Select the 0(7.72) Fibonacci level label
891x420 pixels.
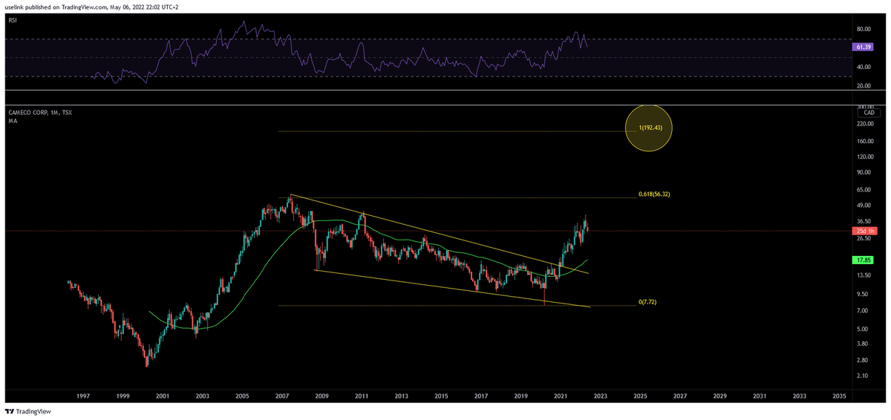tap(649, 303)
